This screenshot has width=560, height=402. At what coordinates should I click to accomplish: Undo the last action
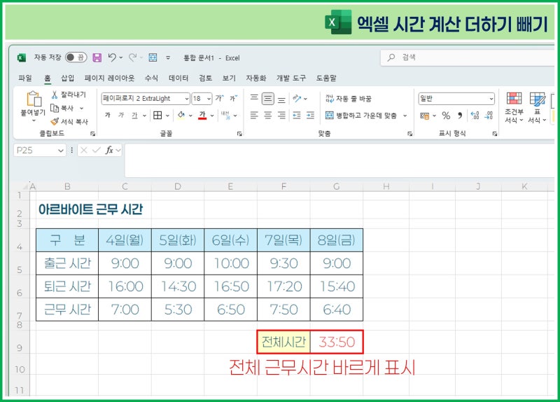(x=112, y=57)
